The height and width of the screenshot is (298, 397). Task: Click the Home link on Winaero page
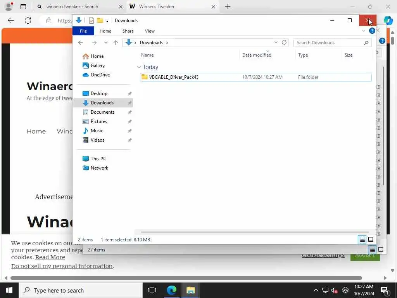[36, 131]
